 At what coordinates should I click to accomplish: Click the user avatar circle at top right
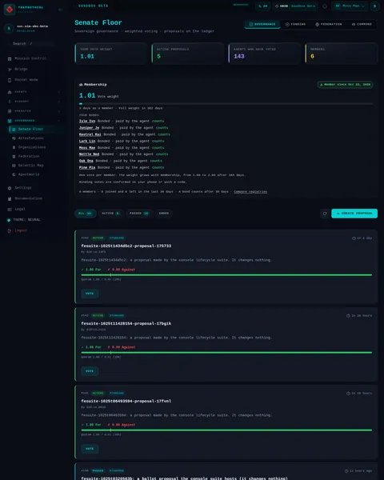point(374,6)
